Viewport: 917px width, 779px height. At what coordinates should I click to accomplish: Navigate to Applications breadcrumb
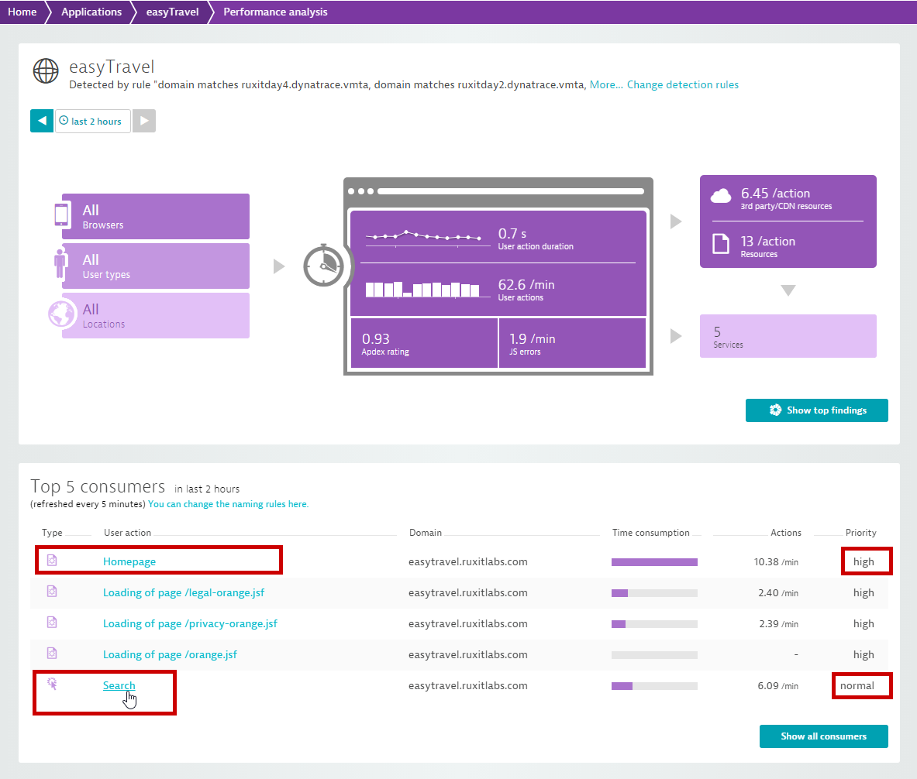tap(91, 12)
